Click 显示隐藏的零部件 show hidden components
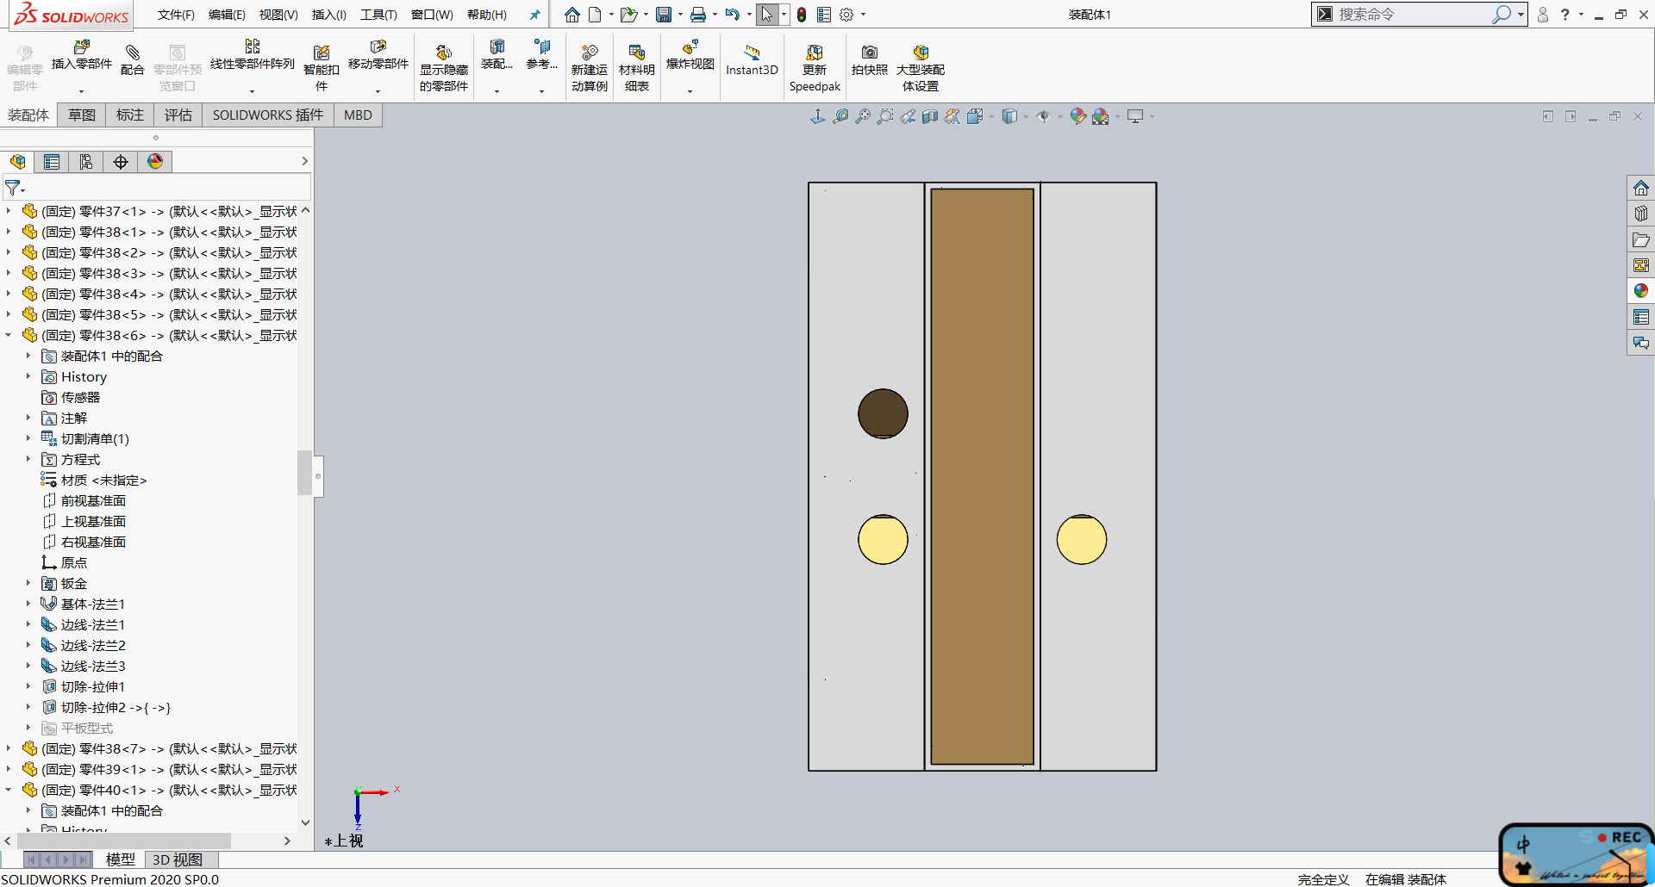 pos(444,67)
